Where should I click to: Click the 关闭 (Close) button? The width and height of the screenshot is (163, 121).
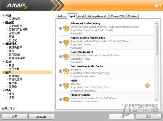point(148,117)
